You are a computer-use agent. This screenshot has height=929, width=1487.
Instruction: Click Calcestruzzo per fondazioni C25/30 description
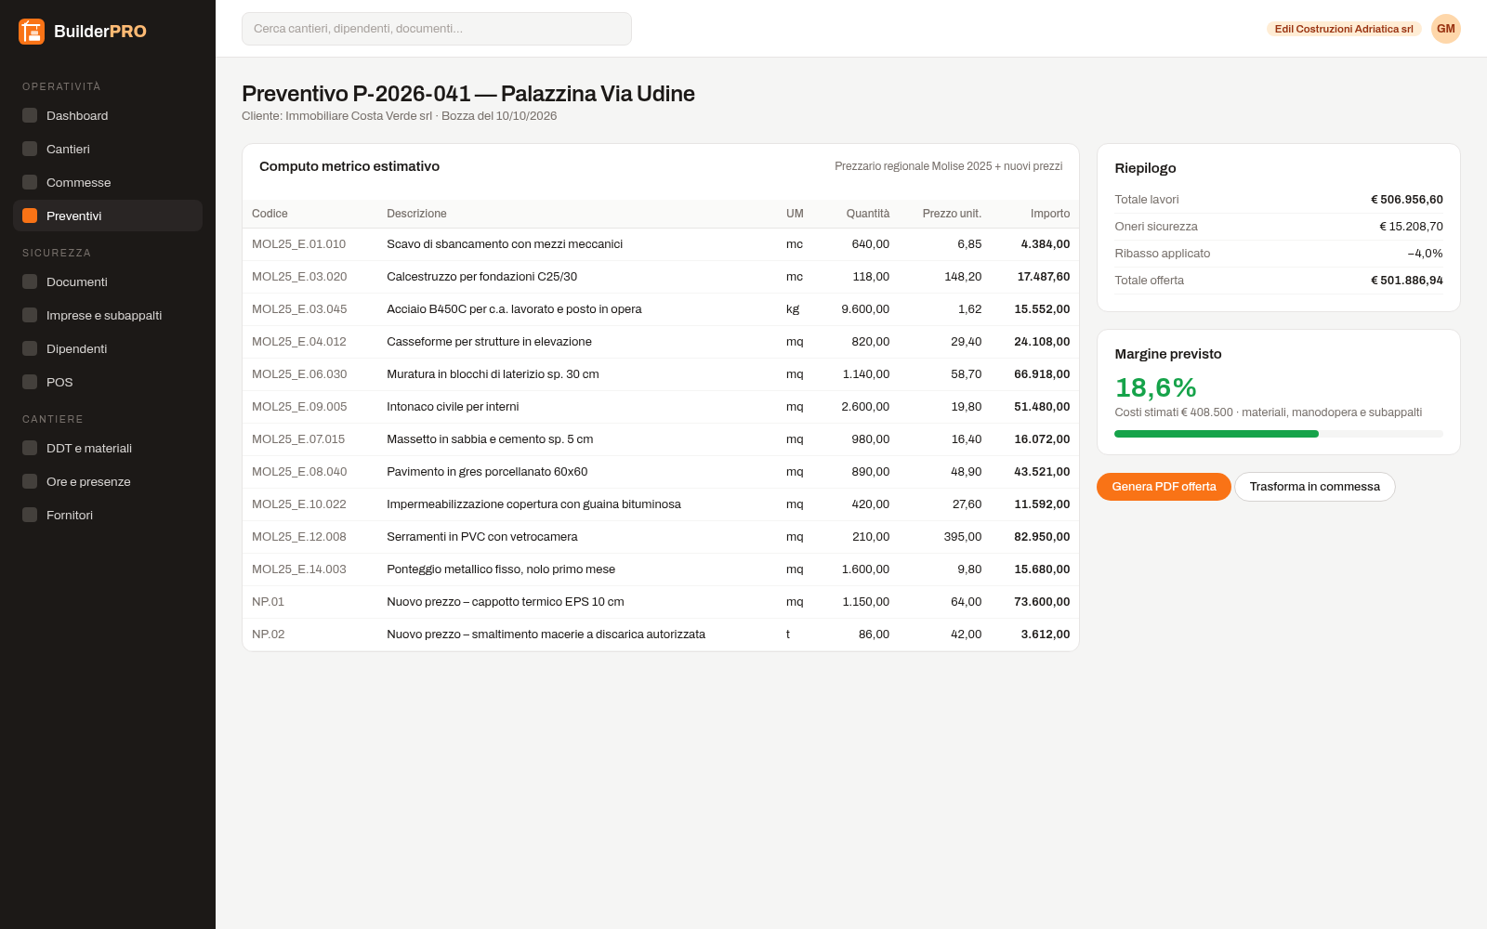click(481, 277)
